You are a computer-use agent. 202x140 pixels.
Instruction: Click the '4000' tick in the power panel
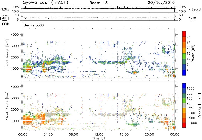click(x=15, y=35)
